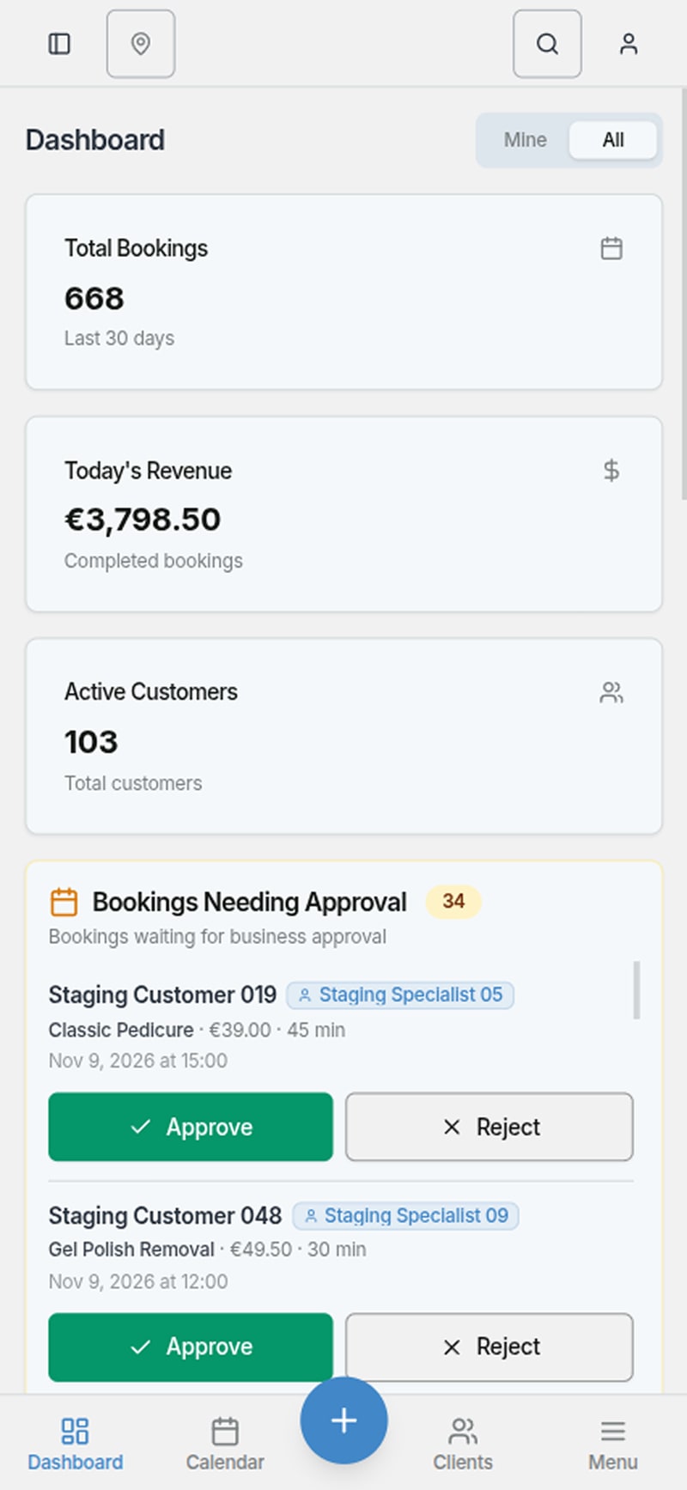Switch dashboard filter to Mine
Viewport: 687px width, 1490px height.
(x=525, y=140)
